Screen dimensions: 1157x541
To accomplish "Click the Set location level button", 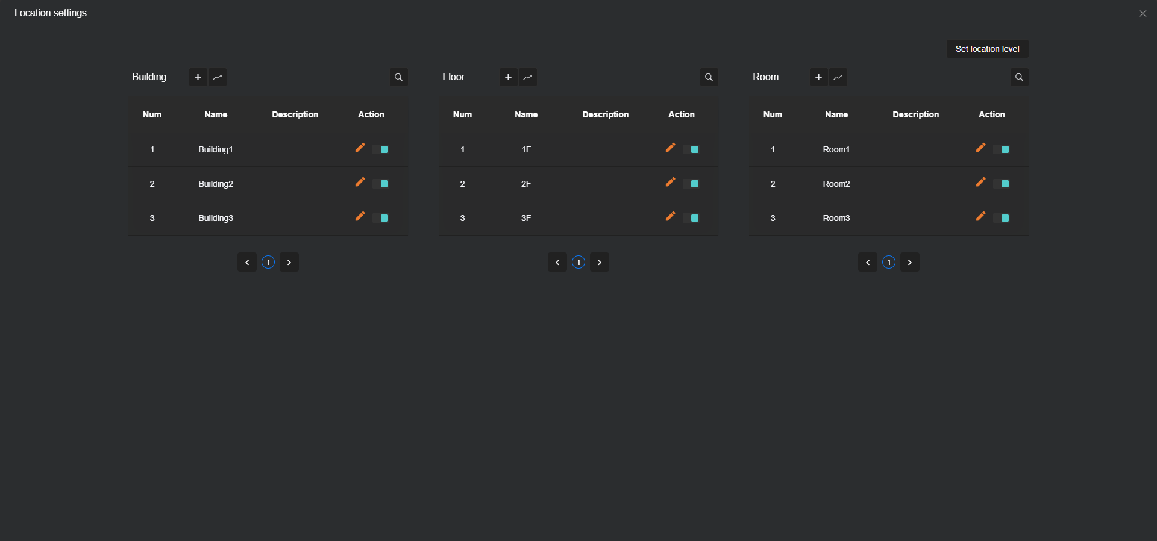I will pos(987,49).
